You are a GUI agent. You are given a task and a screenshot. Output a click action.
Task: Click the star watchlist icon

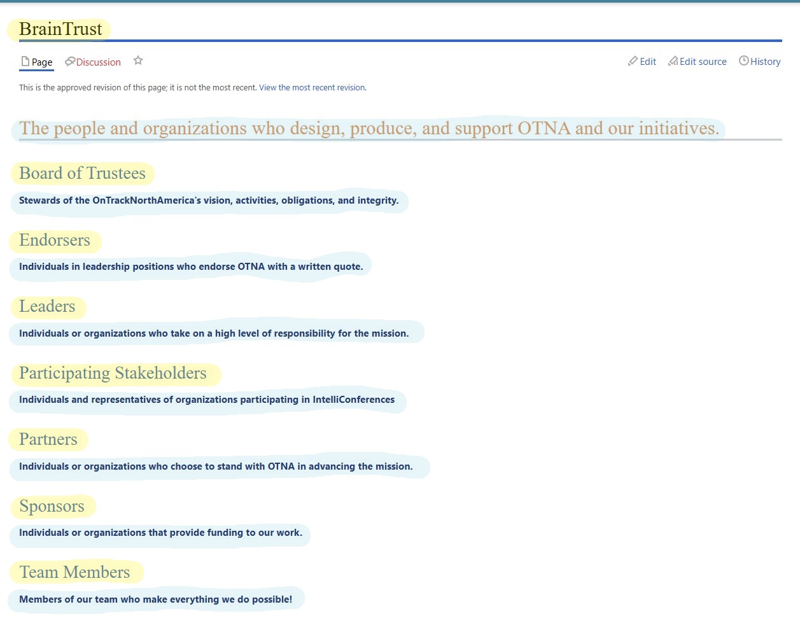tap(138, 60)
